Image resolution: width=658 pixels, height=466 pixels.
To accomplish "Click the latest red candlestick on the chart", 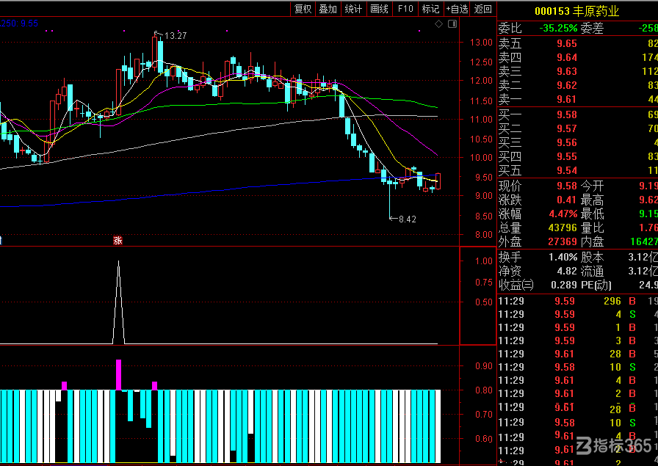I will coord(438,181).
